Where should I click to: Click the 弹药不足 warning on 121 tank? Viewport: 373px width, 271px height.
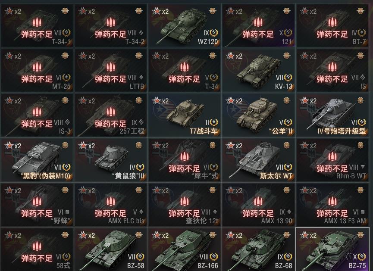coord(258,34)
